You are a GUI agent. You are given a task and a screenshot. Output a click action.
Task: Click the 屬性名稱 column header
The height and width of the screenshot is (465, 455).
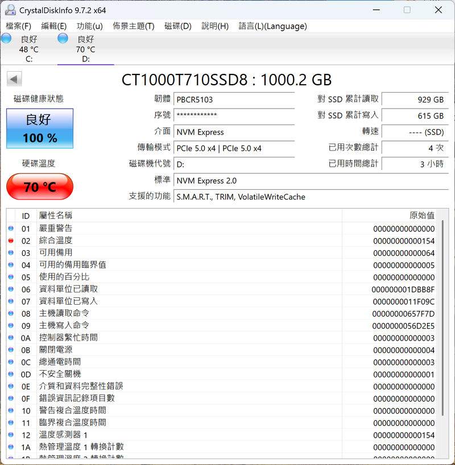tap(56, 215)
